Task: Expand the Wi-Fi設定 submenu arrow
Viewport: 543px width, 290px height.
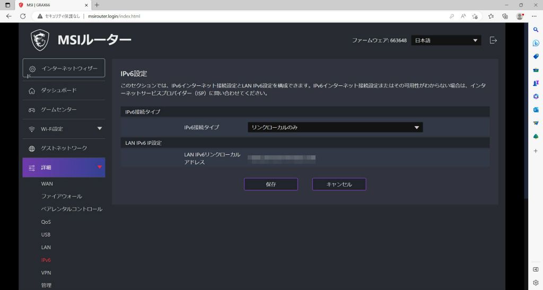Action: [100, 128]
